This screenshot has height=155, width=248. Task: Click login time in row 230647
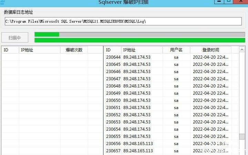pos(210,79)
